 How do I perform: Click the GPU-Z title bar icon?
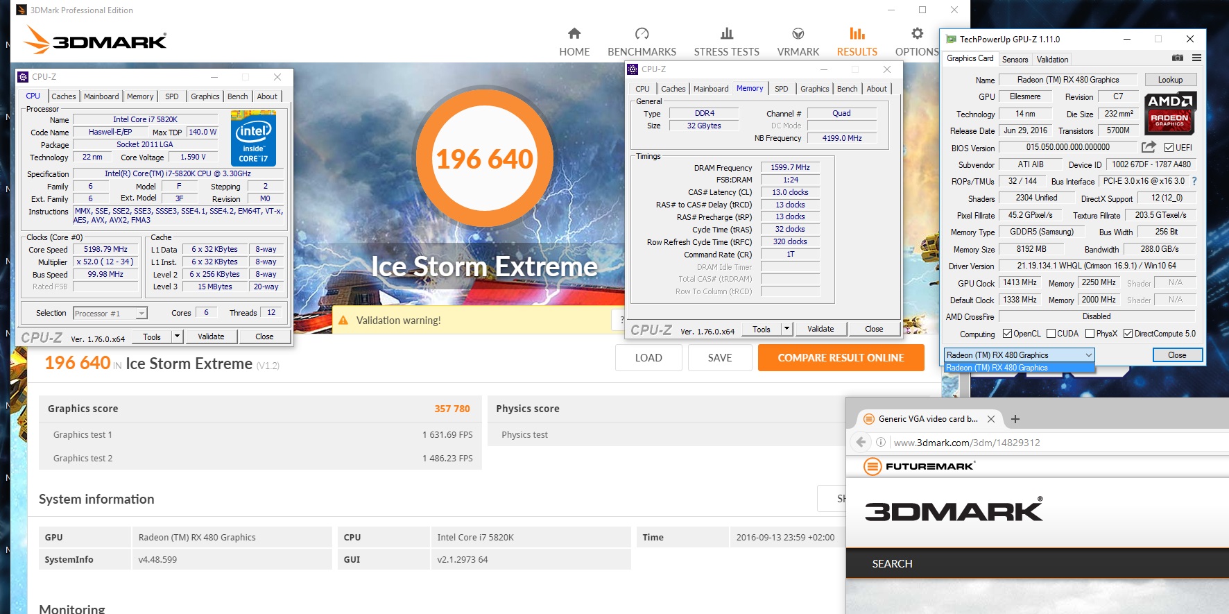click(x=951, y=39)
